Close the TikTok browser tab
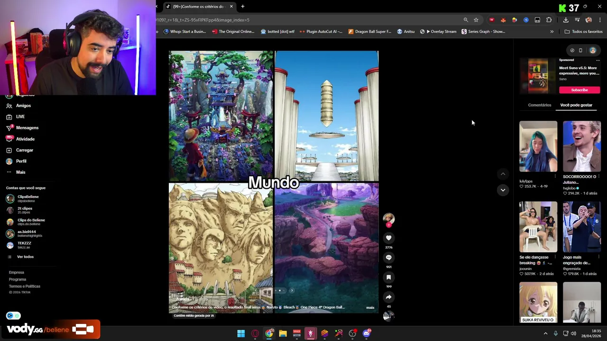Screen dimensions: 607x341 click(x=231, y=7)
